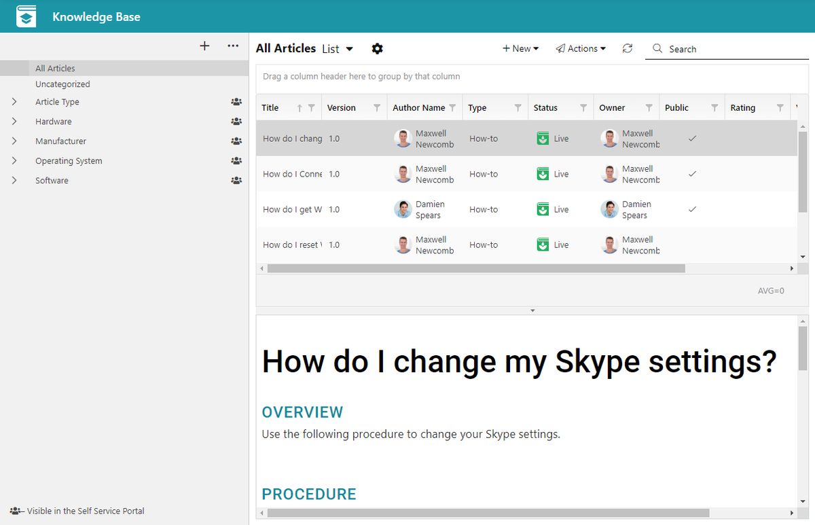This screenshot has width=815, height=525.
Task: Open the List view dropdown
Action: point(339,48)
